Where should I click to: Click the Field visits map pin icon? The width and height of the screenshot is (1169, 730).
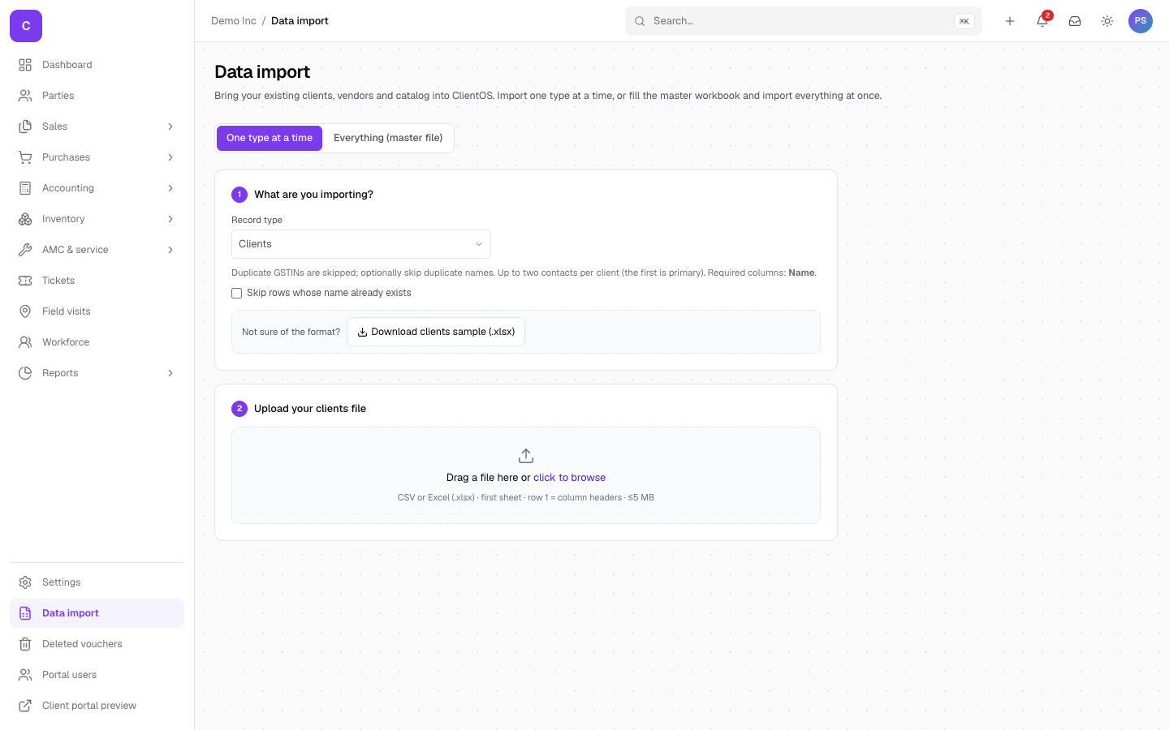[25, 311]
